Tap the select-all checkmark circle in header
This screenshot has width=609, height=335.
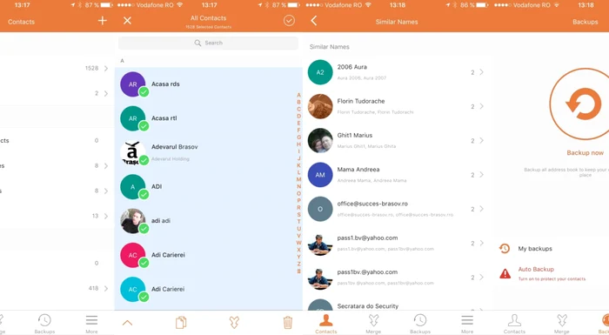coord(289,21)
